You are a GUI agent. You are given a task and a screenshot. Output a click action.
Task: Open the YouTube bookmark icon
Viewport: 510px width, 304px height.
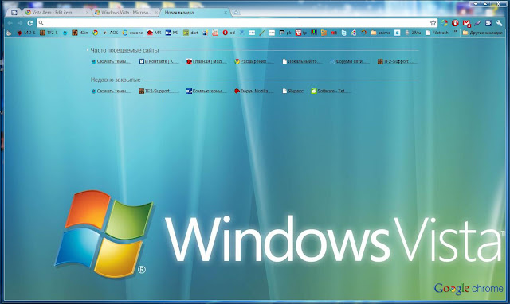[x=215, y=33]
